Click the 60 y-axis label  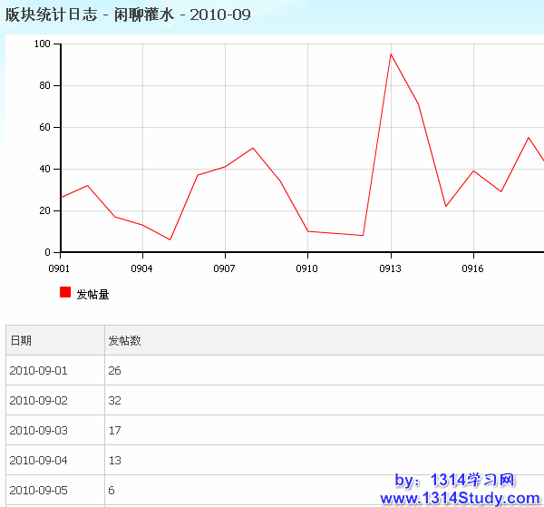pyautogui.click(x=44, y=127)
